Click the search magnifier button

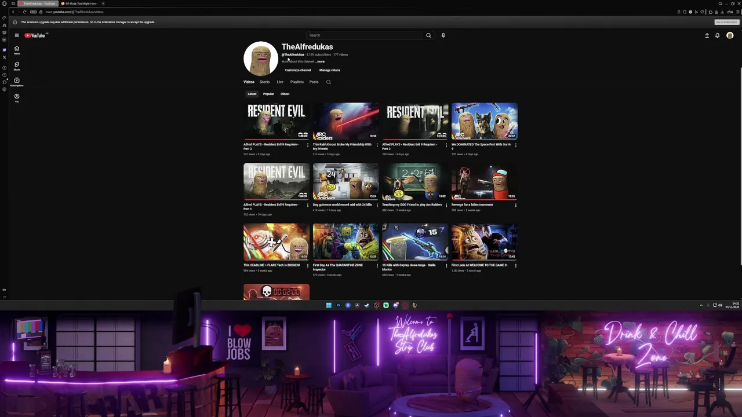coord(428,35)
